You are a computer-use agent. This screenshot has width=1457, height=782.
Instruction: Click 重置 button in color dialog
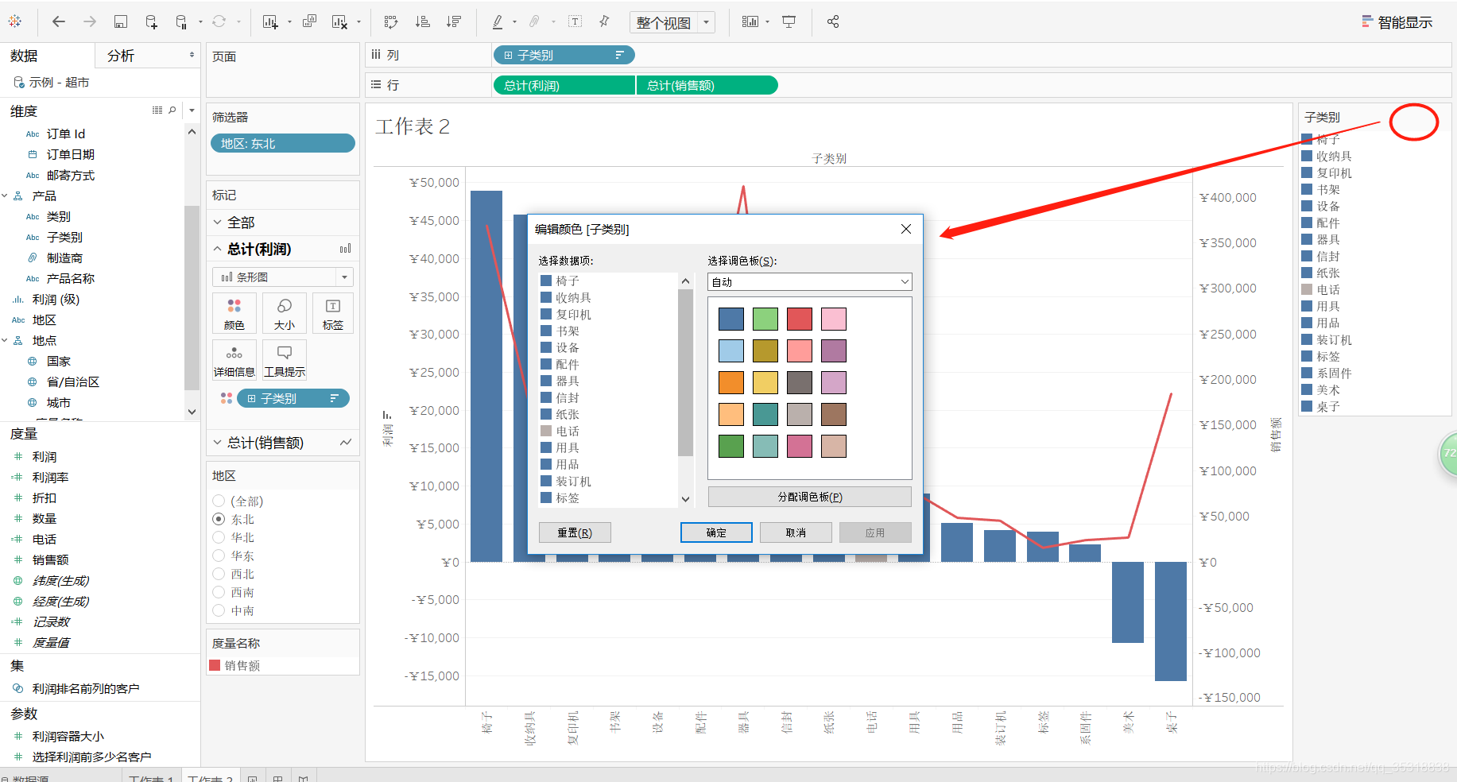575,532
